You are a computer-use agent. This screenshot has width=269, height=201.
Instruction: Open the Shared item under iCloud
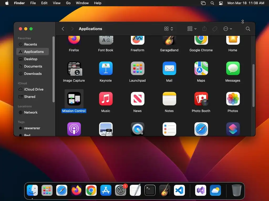[33, 97]
